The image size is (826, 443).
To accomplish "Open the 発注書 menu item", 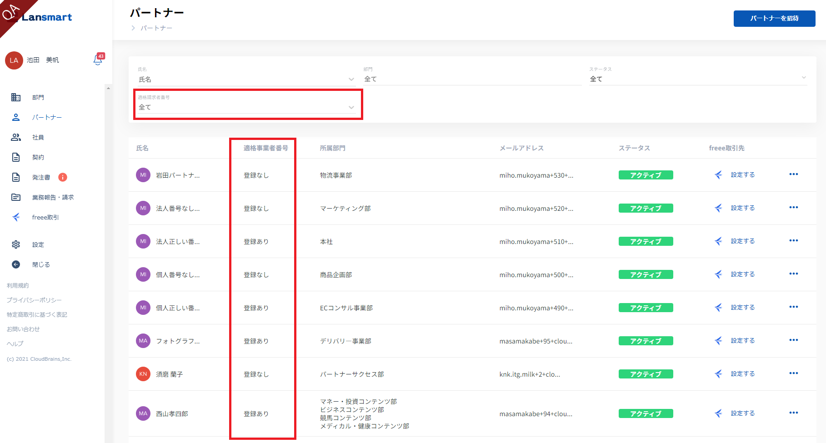I will point(41,177).
